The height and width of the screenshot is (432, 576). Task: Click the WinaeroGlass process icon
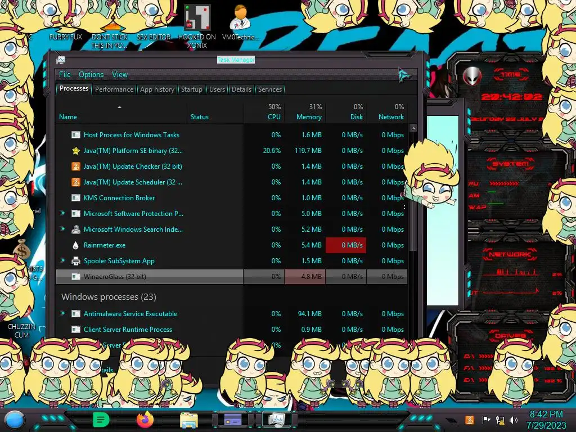76,277
